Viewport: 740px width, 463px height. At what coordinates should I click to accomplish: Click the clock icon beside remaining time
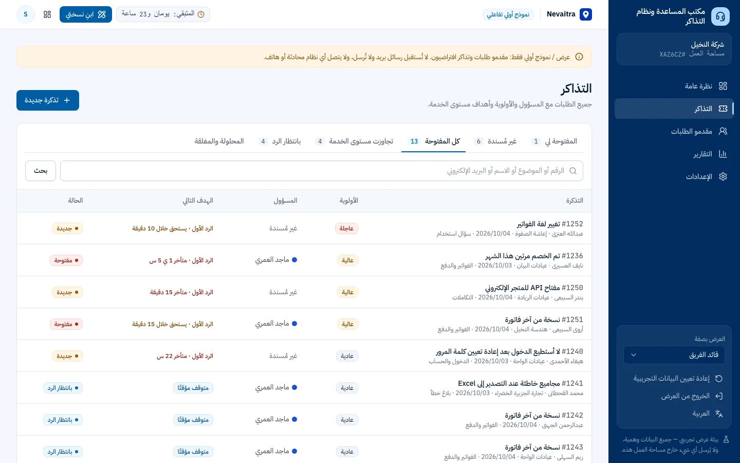pos(201,14)
